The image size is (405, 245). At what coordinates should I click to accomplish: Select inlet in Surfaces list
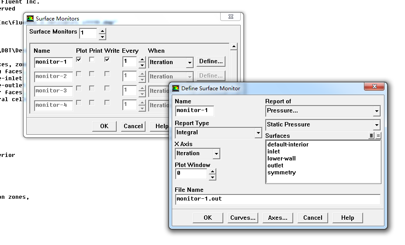pos(273,152)
